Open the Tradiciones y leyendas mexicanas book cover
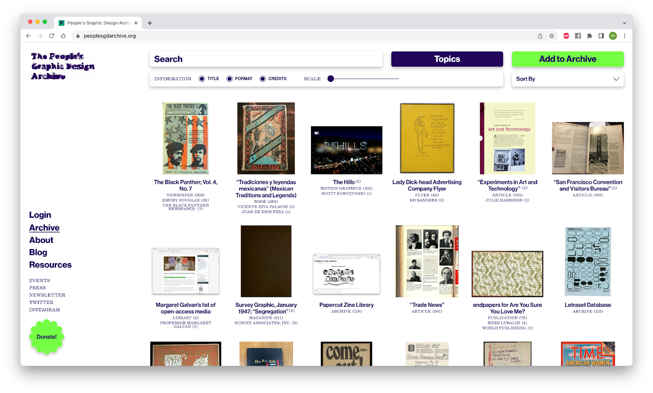The height and width of the screenshot is (393, 653). tap(266, 138)
